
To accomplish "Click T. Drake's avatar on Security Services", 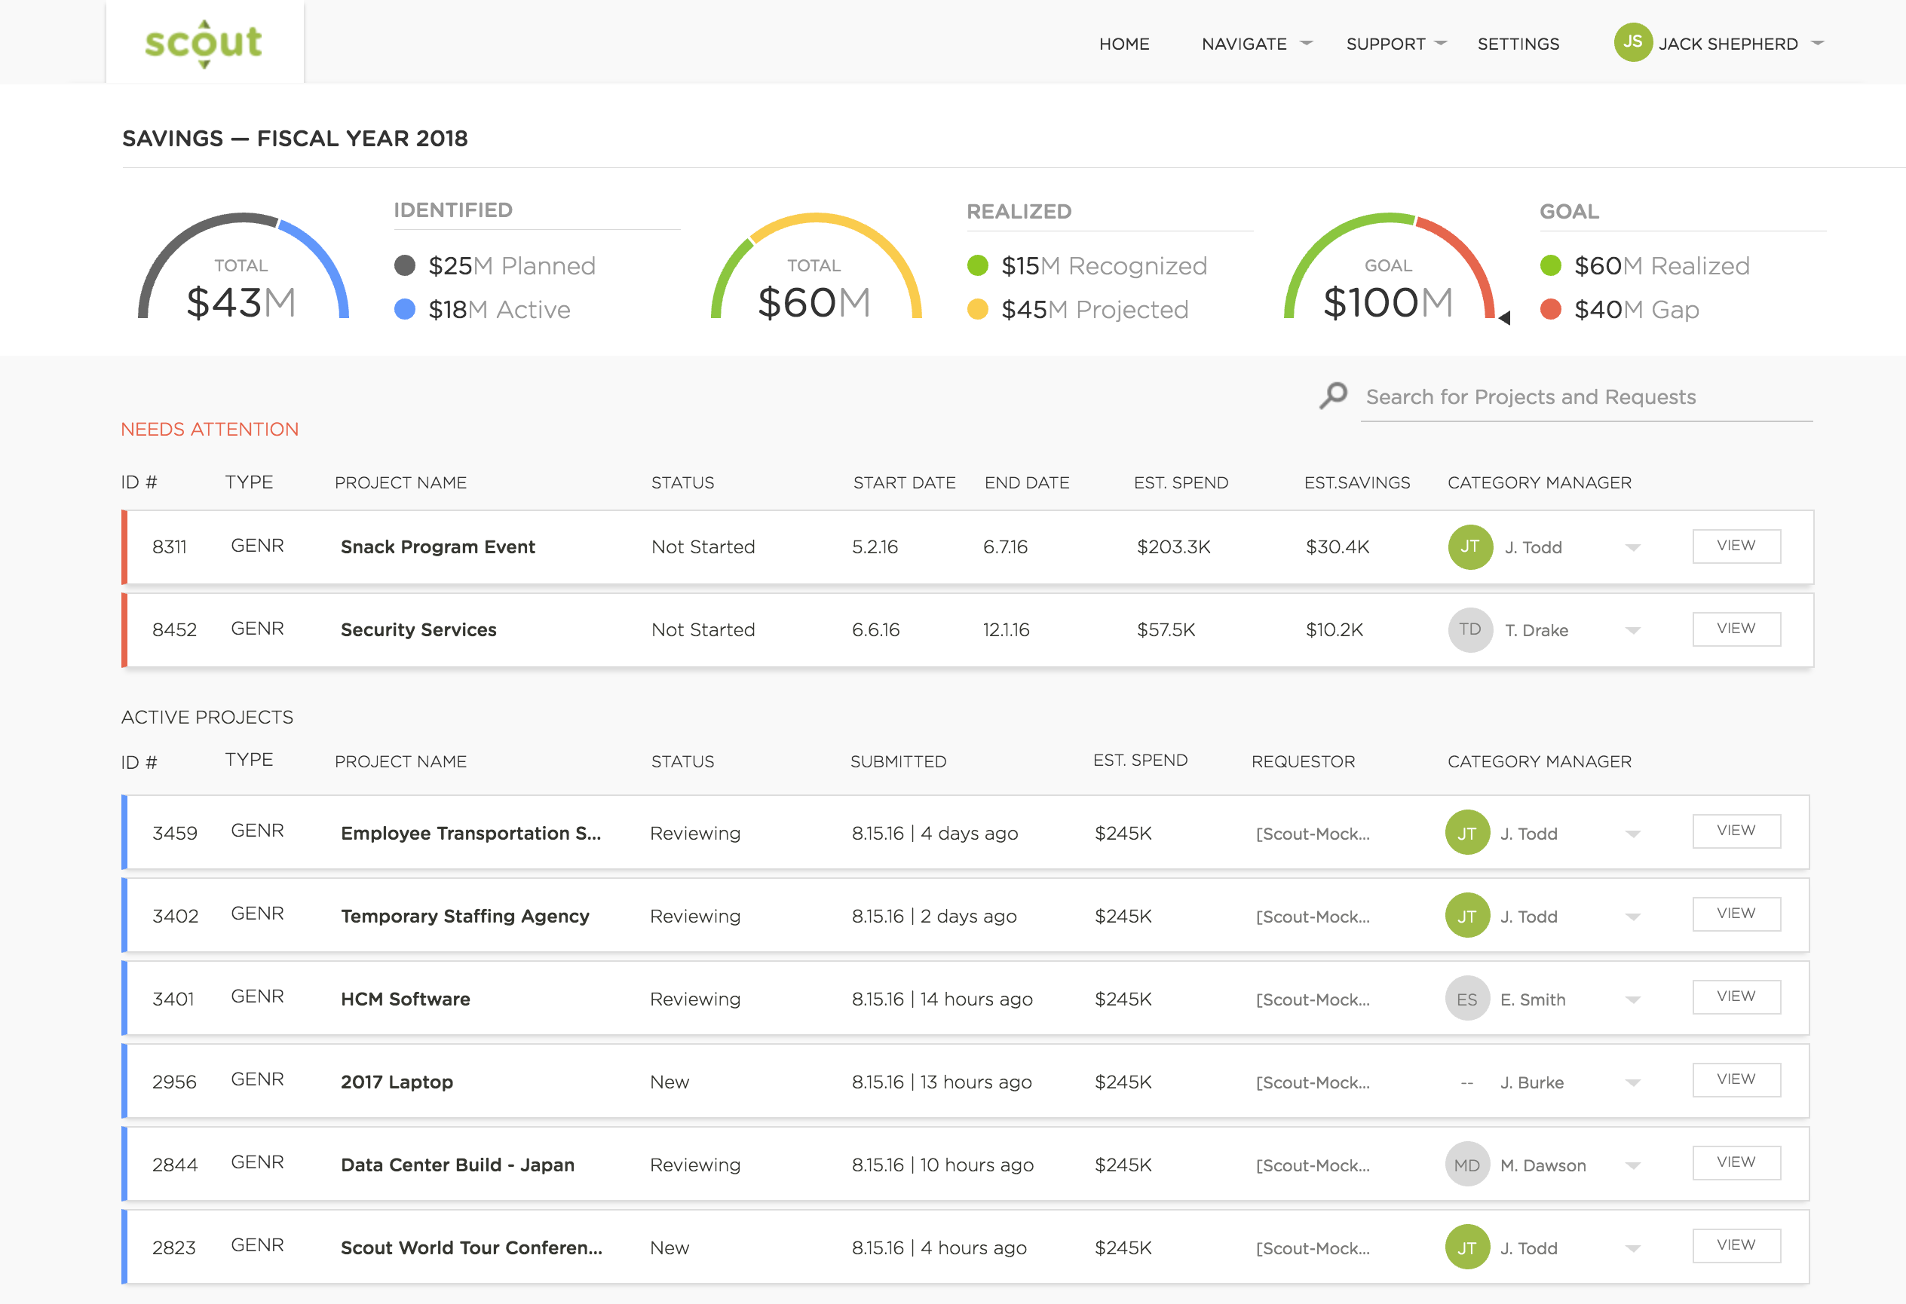I will click(x=1469, y=630).
